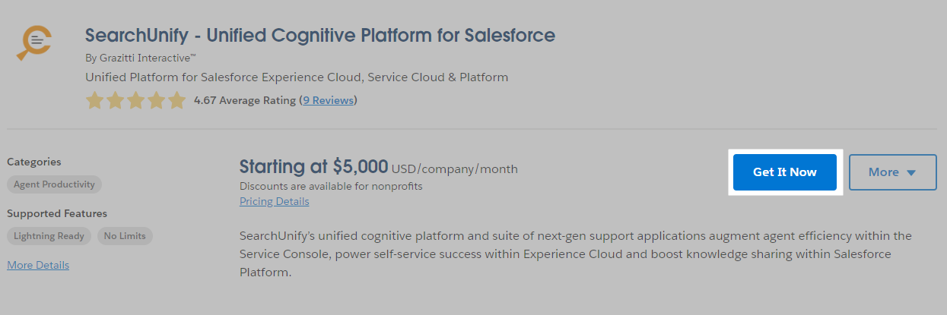The height and width of the screenshot is (315, 947).
Task: Select the Agent Productivity category tag
Action: point(54,184)
